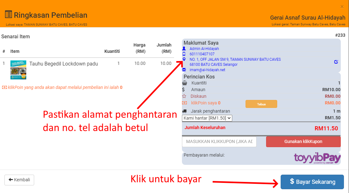Click the dollar sign icon beside Amaun
This screenshot has height=193, width=349.
pos(184,90)
